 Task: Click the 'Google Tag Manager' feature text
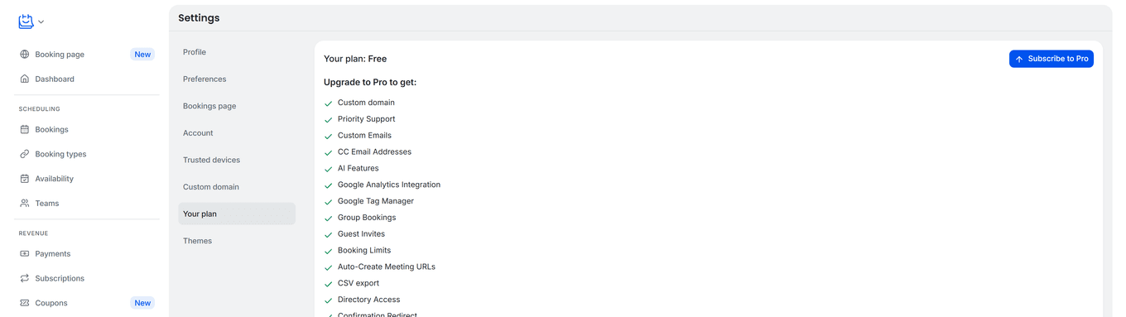coord(376,201)
